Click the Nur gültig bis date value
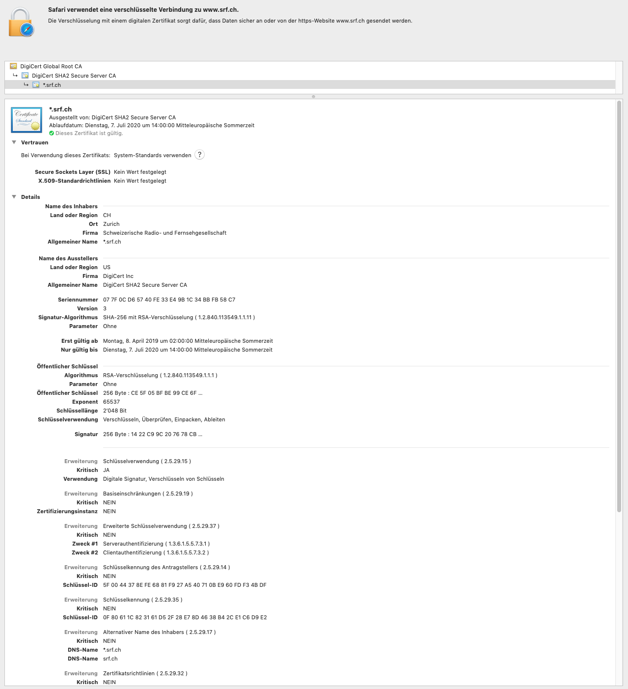This screenshot has height=689, width=628. 188,350
